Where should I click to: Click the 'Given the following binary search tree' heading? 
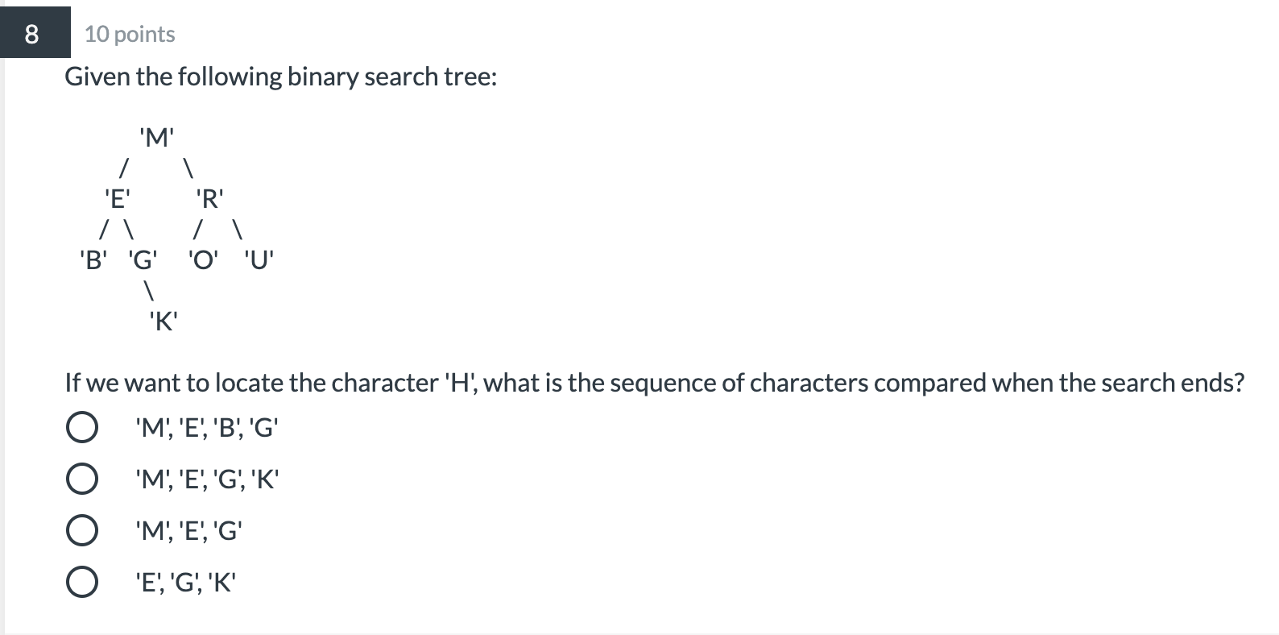pyautogui.click(x=281, y=76)
